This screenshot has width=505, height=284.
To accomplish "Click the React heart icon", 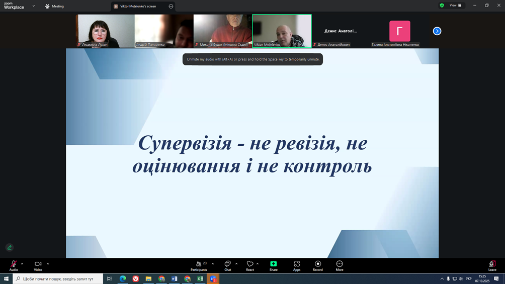I will pyautogui.click(x=250, y=265).
